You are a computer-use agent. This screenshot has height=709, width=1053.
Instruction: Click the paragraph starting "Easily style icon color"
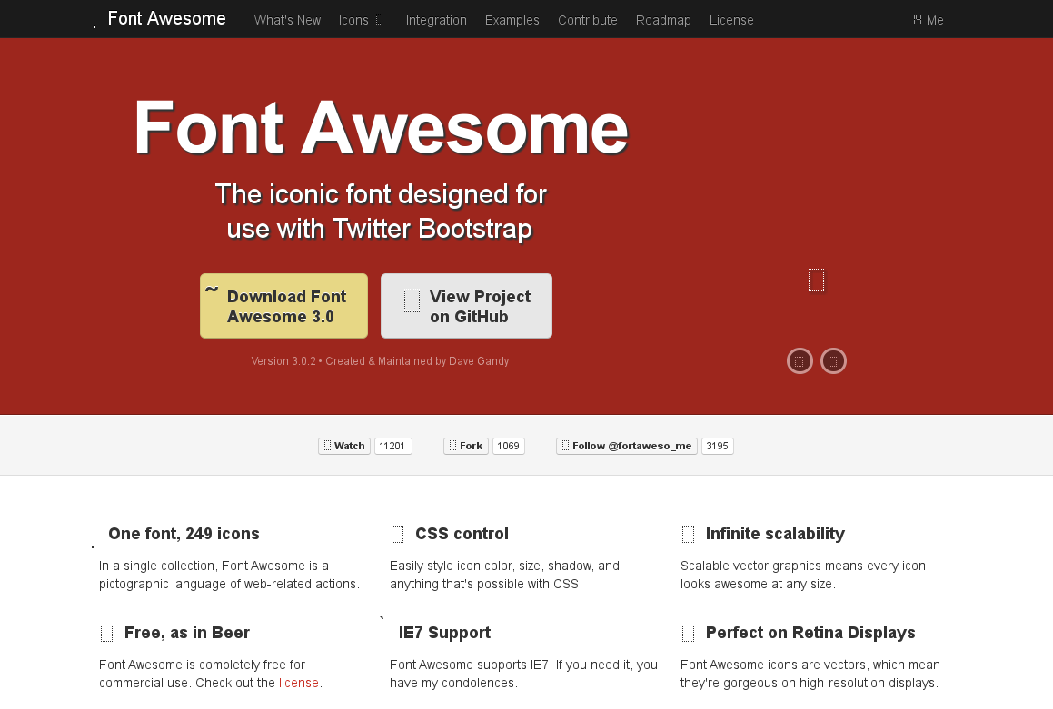pos(505,575)
